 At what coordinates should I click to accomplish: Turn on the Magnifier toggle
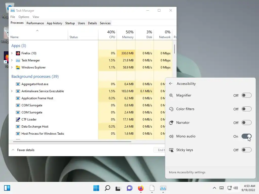(246, 95)
